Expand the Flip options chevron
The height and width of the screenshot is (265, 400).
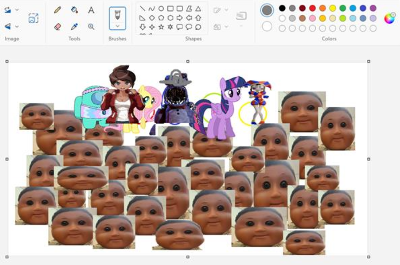point(17,26)
